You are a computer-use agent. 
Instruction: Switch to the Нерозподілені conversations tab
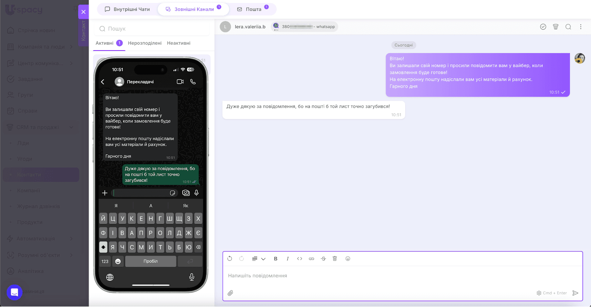(145, 43)
